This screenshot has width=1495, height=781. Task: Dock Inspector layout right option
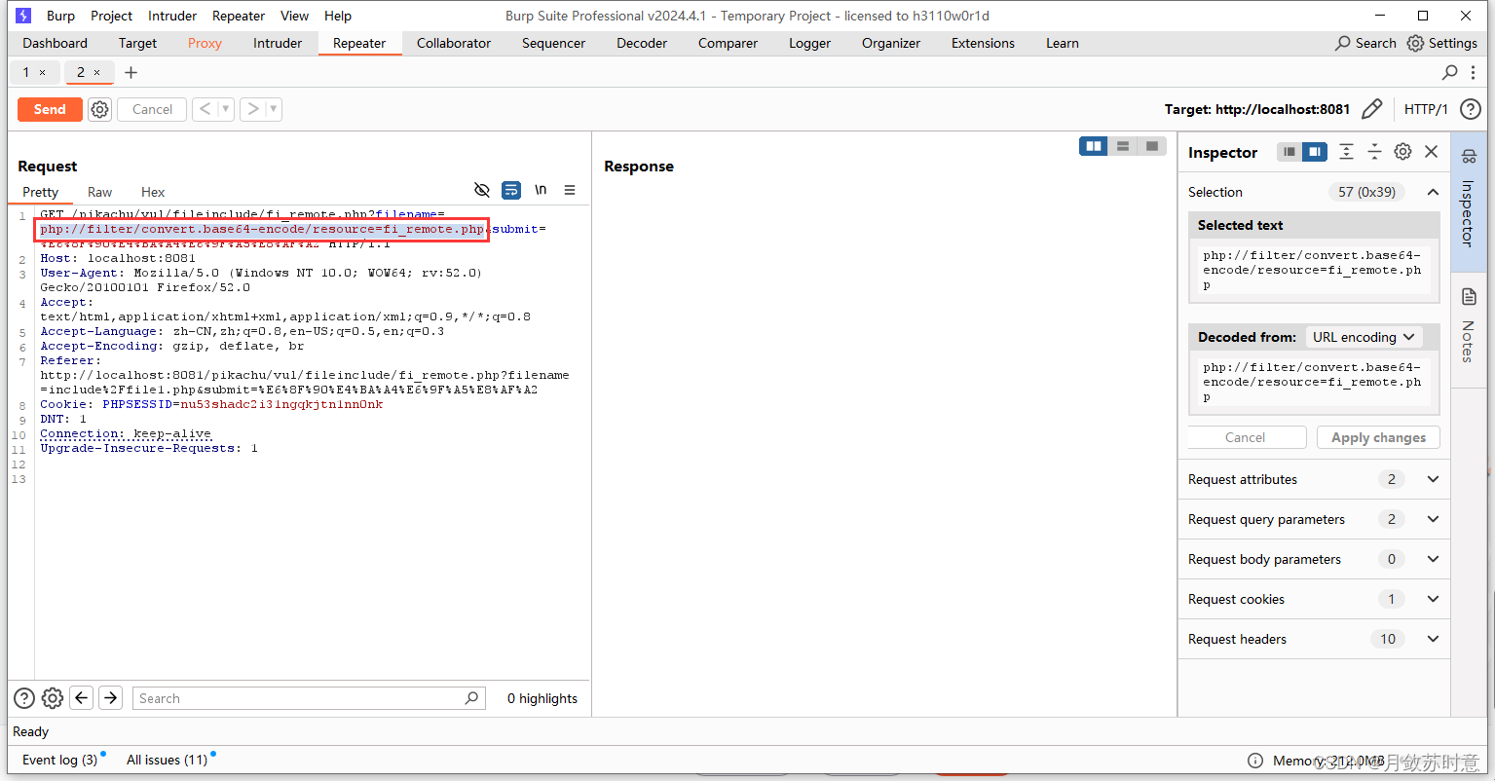pyautogui.click(x=1315, y=152)
